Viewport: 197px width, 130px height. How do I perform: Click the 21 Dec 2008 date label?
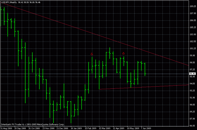[62, 128]
